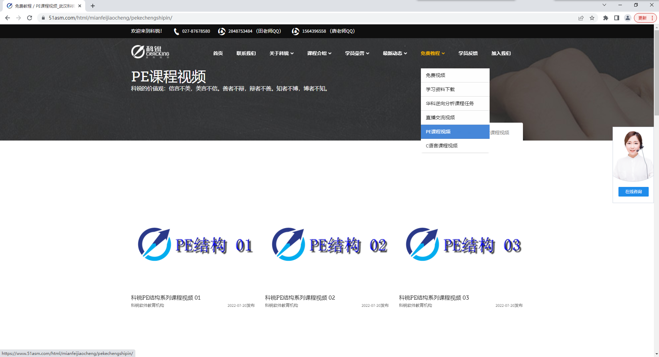Open link 科锐PE结构系列课程视频 03
The height and width of the screenshot is (357, 659).
pyautogui.click(x=434, y=298)
